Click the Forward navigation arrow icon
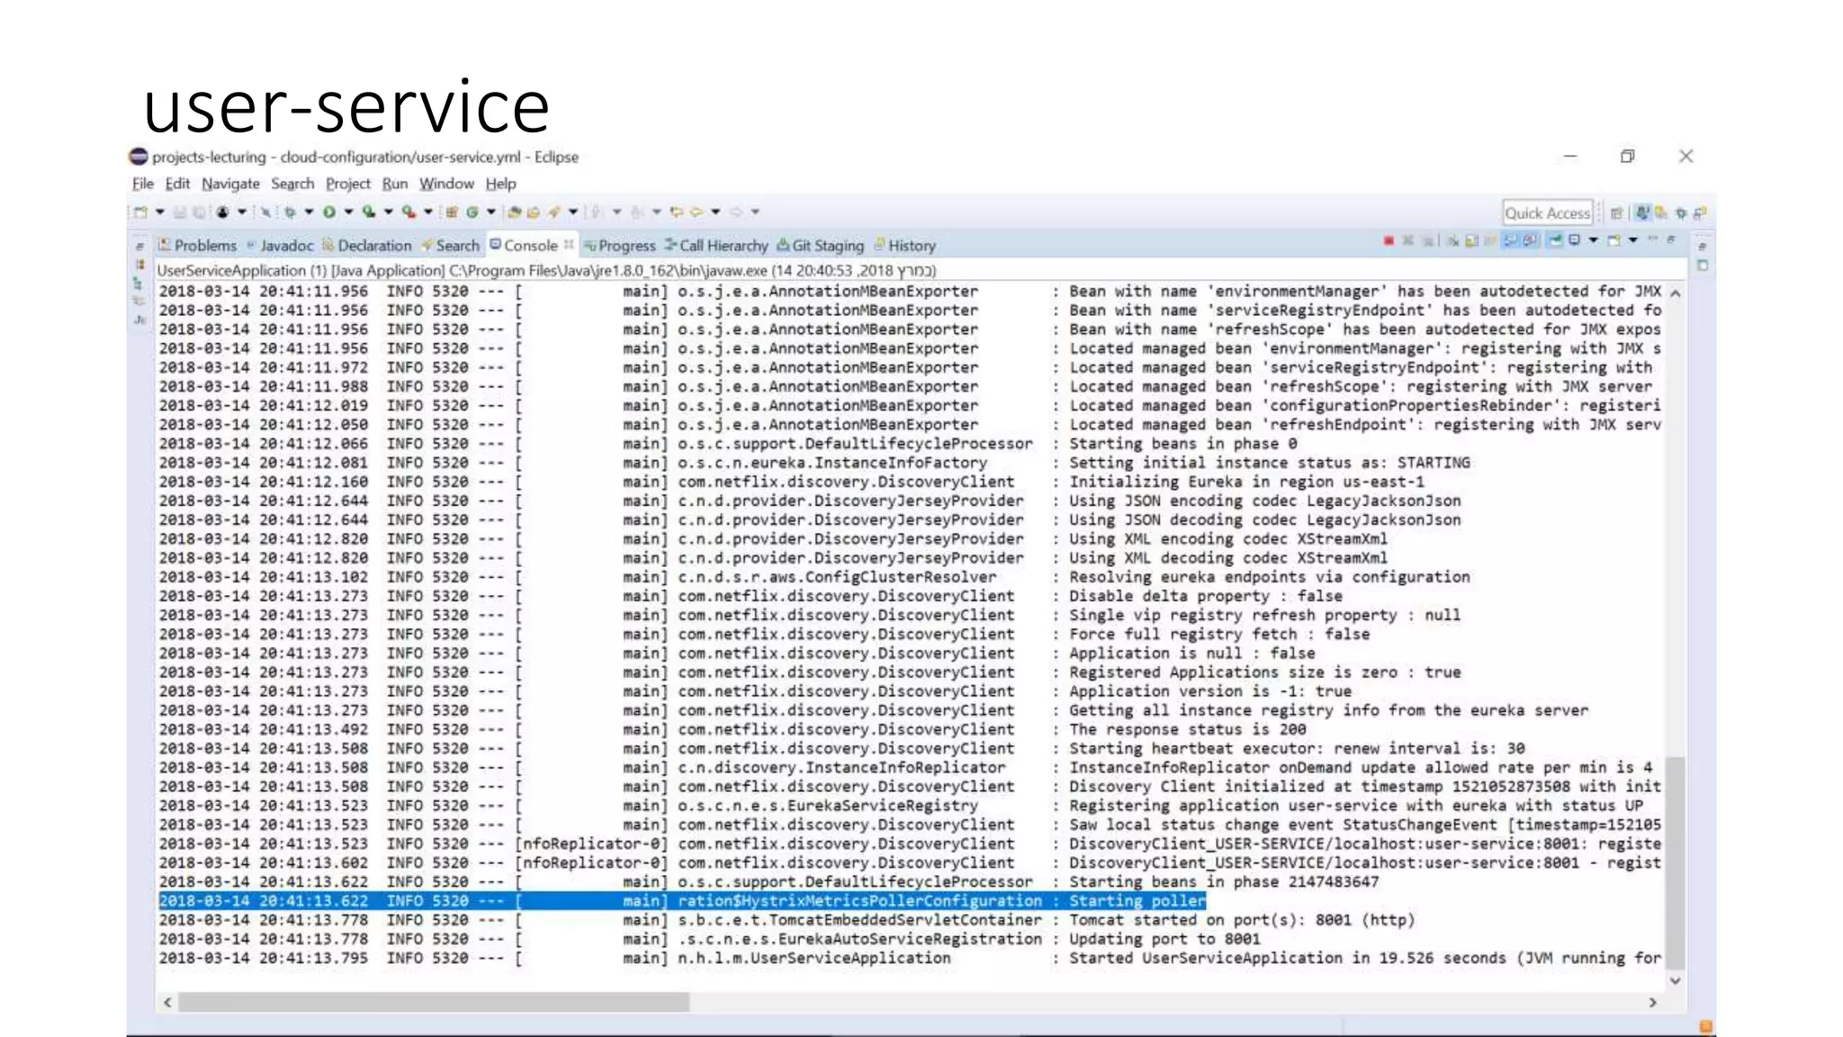Viewport: 1843px width, 1037px height. tap(736, 212)
